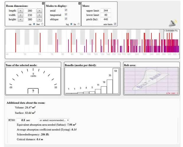Click the Bolt-area diagram
Viewport: 183px width, 147px height.
tap(151, 81)
